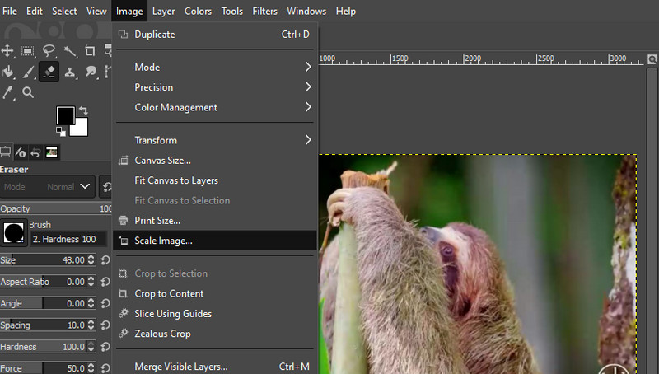The height and width of the screenshot is (374, 659).
Task: Choose Scale Image from the menu
Action: pos(163,241)
